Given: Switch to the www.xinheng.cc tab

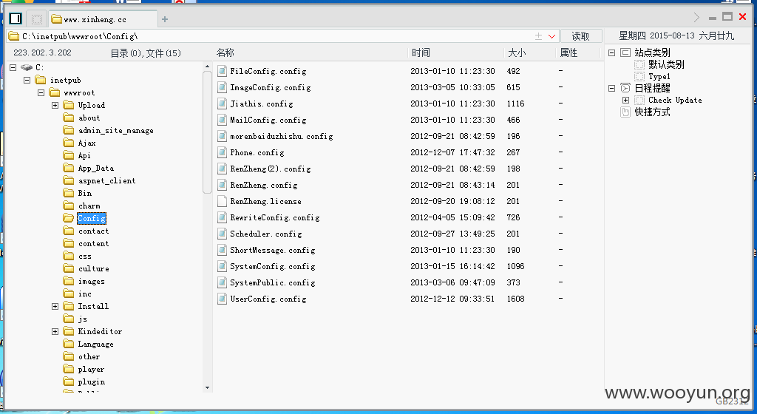Looking at the screenshot, I should (103, 19).
